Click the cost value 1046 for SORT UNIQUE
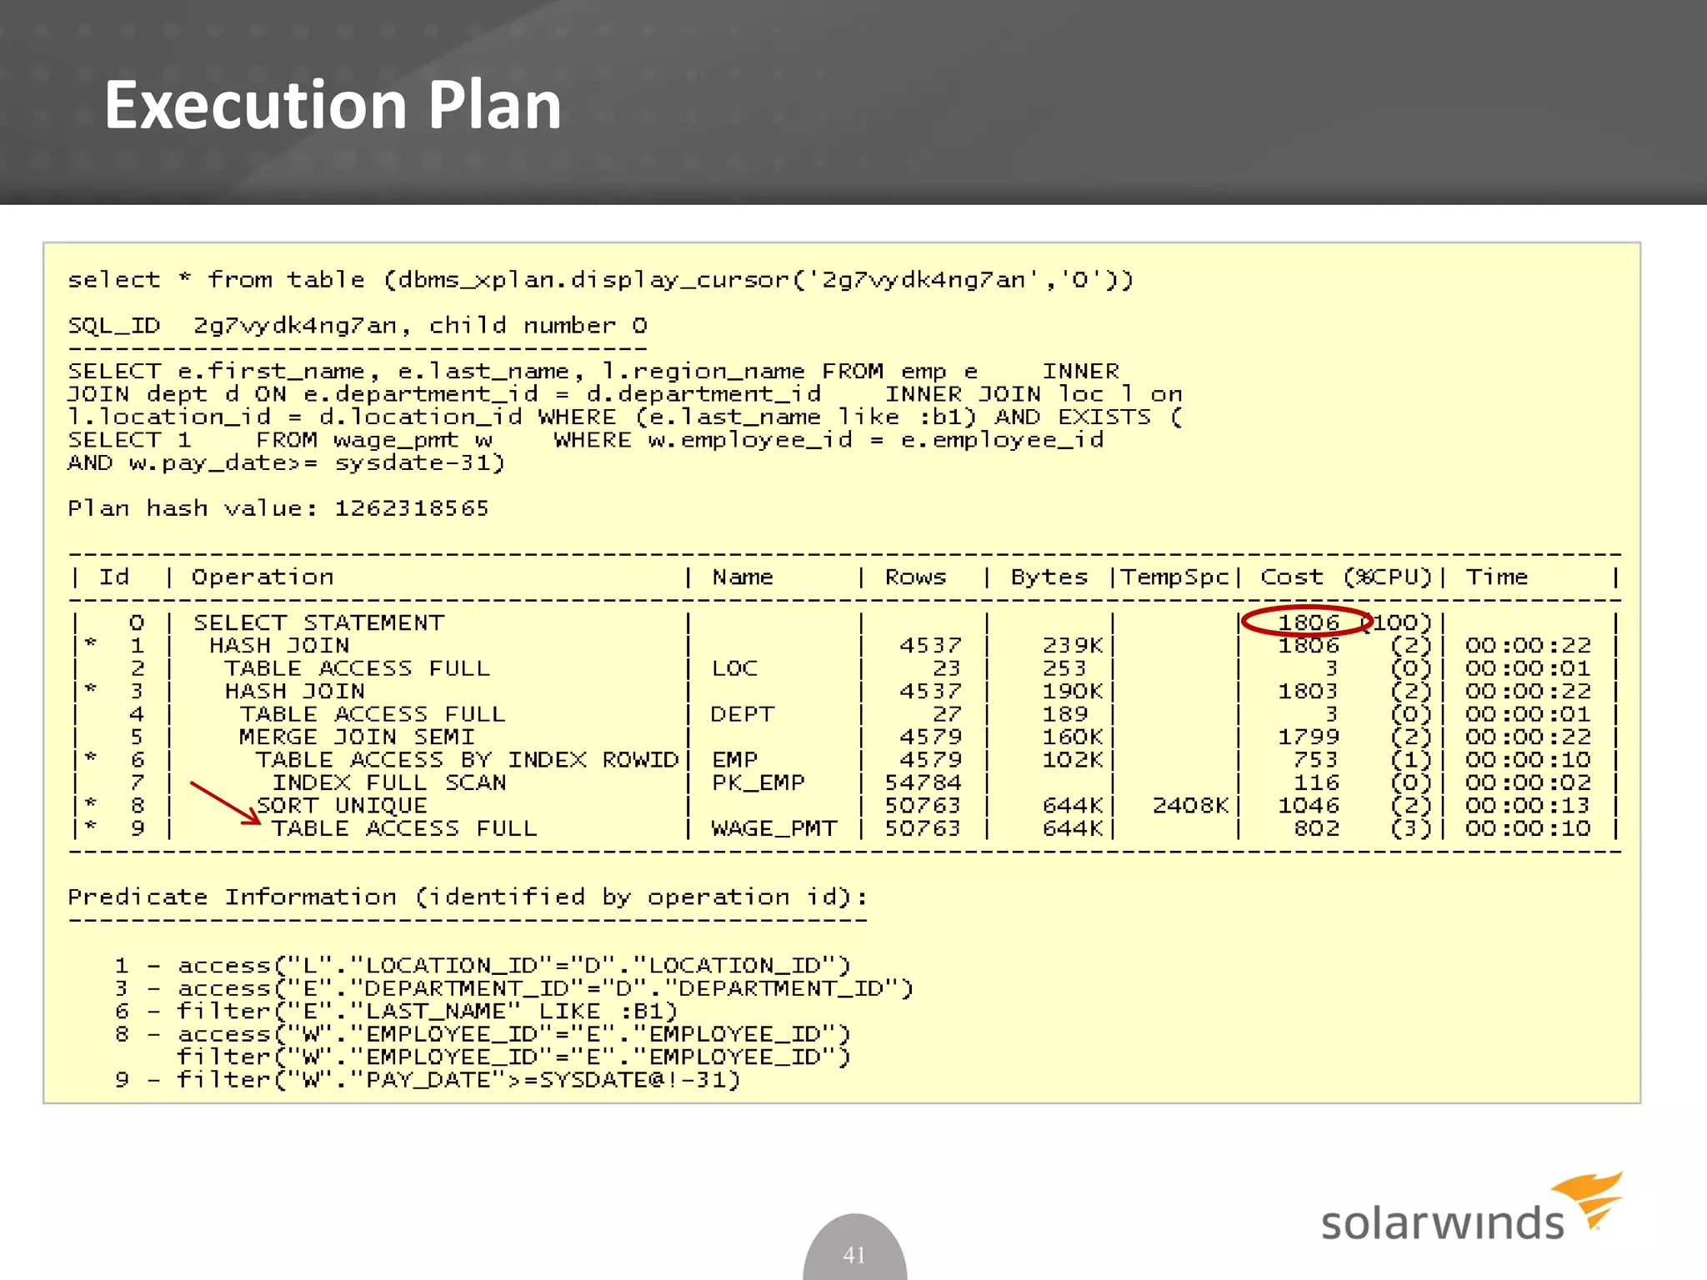This screenshot has width=1707, height=1280. click(x=1309, y=805)
